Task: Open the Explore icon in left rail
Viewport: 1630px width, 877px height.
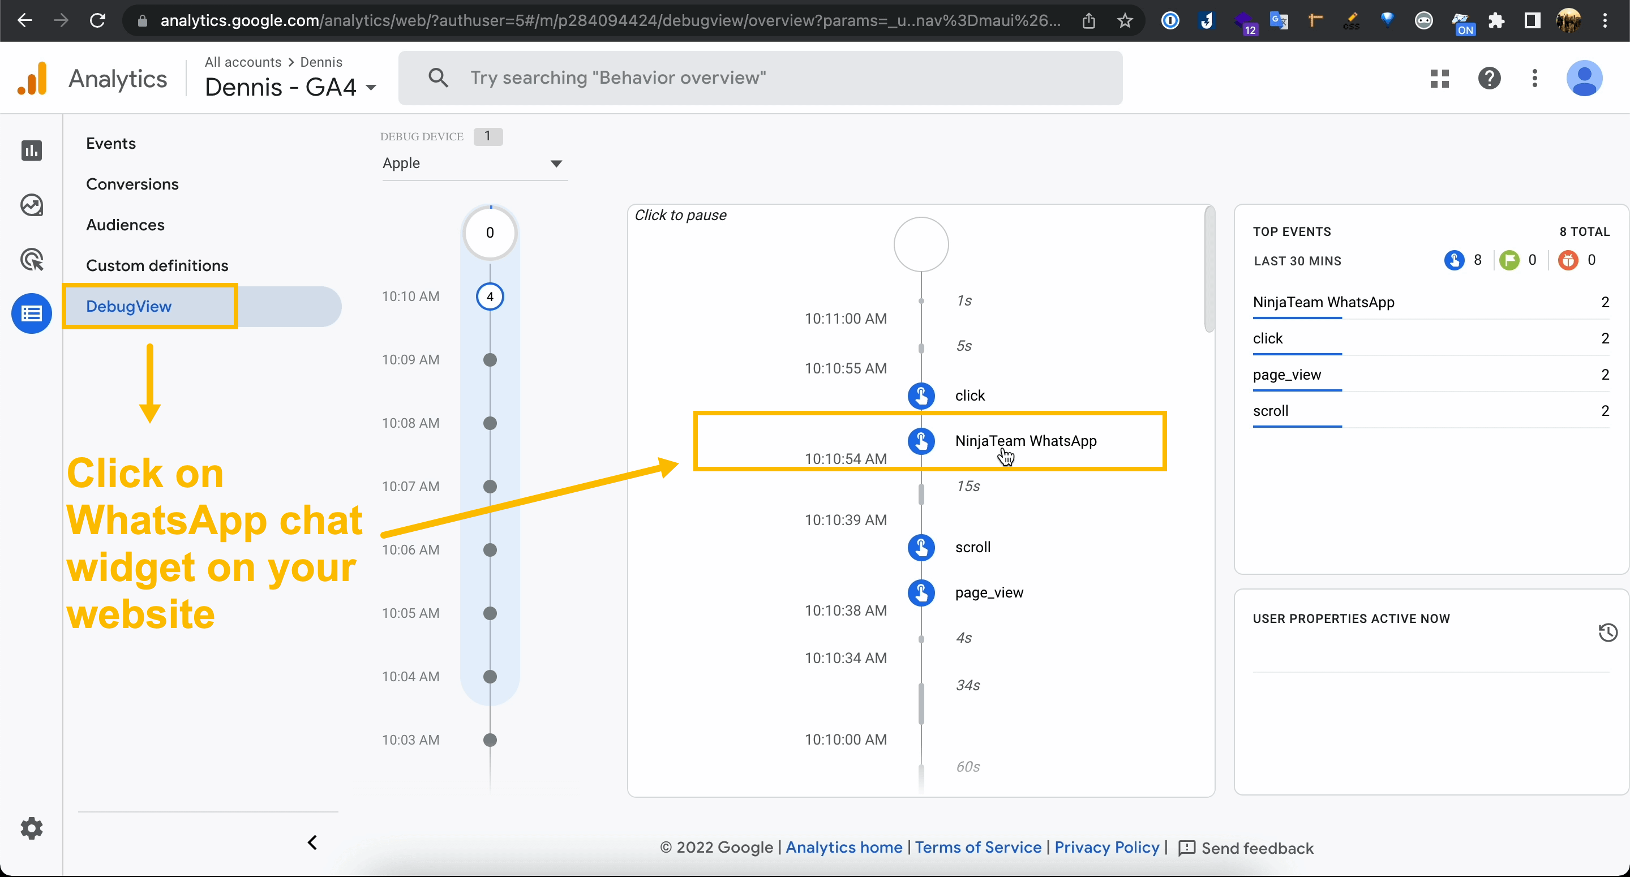Action: pyautogui.click(x=32, y=205)
